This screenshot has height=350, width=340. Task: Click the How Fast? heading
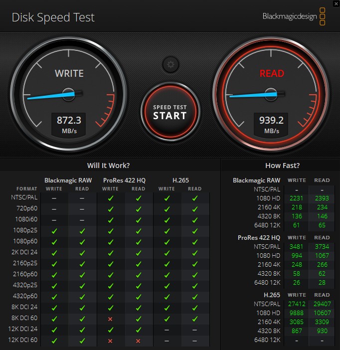(282, 166)
